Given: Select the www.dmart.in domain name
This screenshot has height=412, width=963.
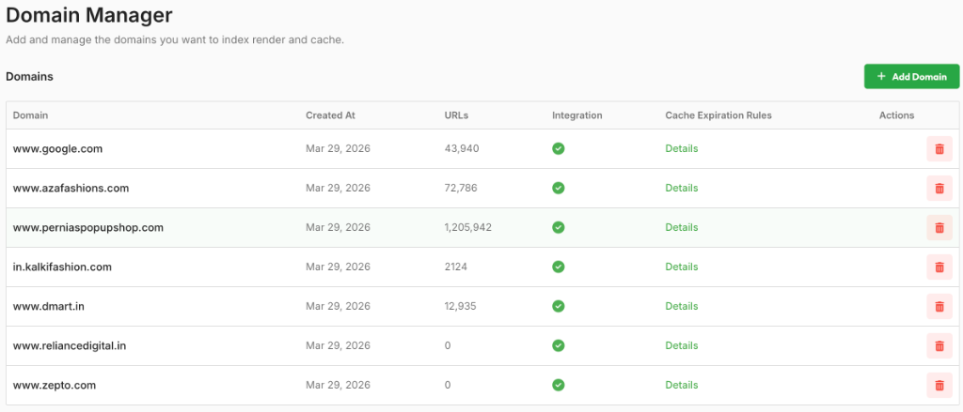Looking at the screenshot, I should [49, 306].
